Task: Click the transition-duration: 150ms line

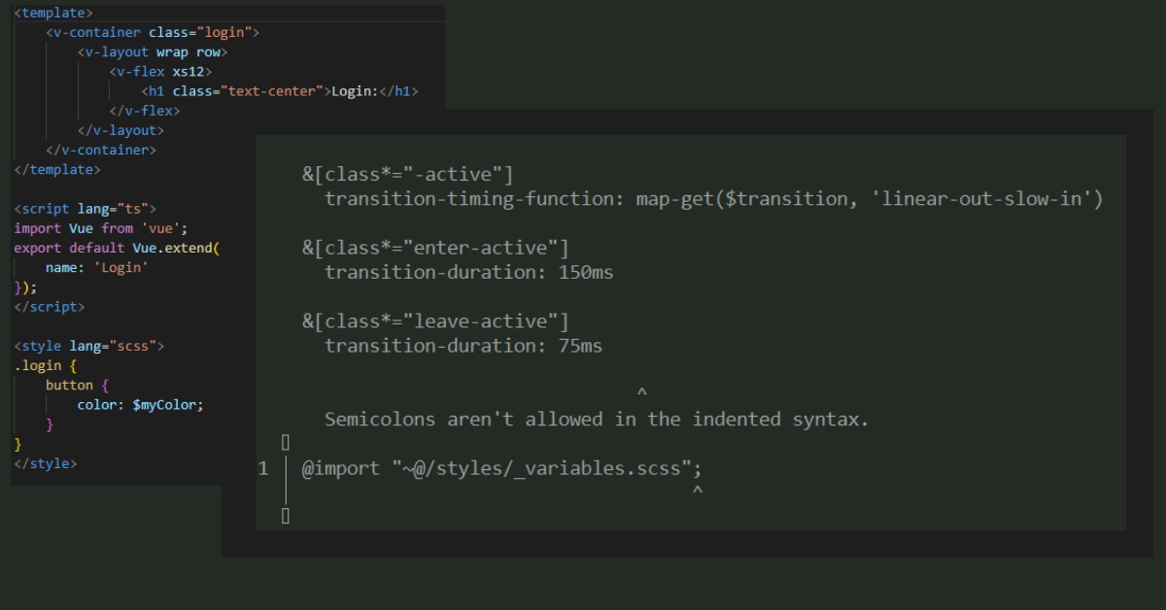Action: pos(468,272)
